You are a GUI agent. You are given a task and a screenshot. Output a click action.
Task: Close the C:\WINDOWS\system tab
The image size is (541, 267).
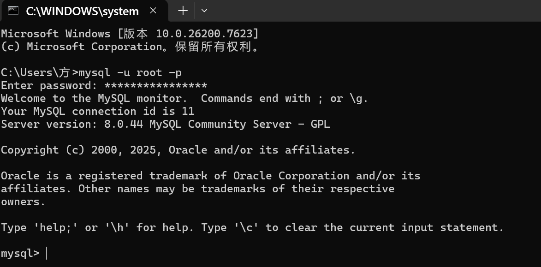(153, 11)
